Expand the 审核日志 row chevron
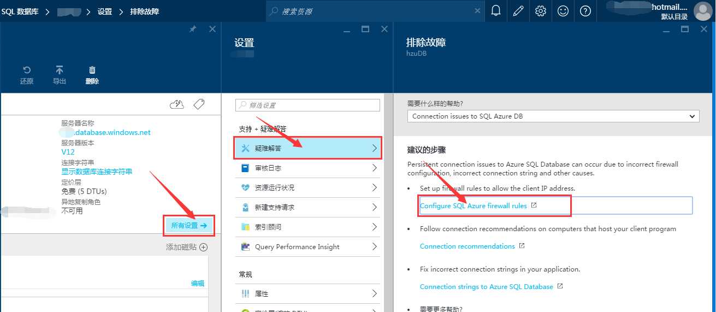 tap(374, 168)
